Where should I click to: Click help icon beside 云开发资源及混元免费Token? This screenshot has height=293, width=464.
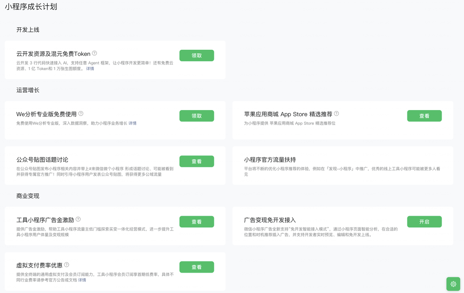coord(94,54)
